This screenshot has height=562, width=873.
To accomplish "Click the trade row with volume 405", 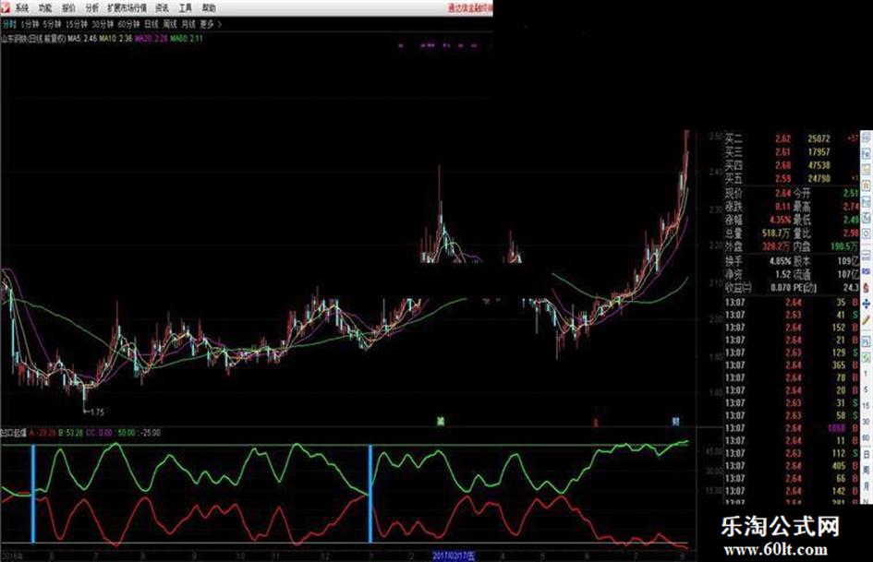I will pos(793,466).
